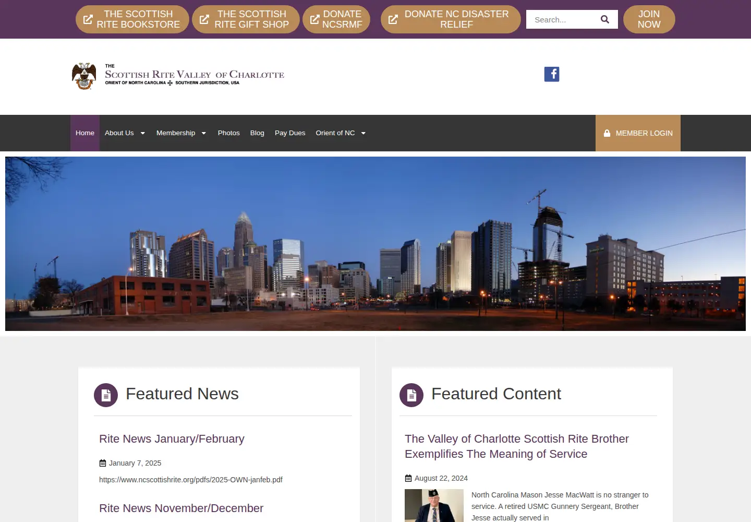This screenshot has width=751, height=522.
Task: Click the Scottish Rite eagle logo
Action: [x=84, y=76]
